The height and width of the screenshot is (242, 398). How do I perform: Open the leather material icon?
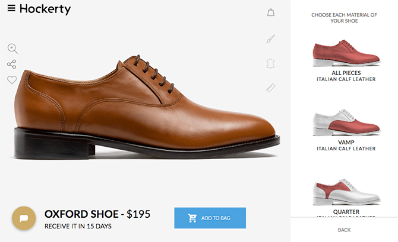coord(270,63)
